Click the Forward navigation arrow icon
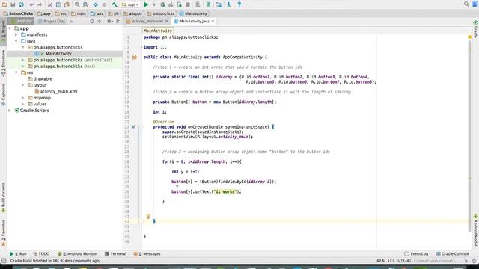The height and width of the screenshot is (269, 479). coord(104,4)
